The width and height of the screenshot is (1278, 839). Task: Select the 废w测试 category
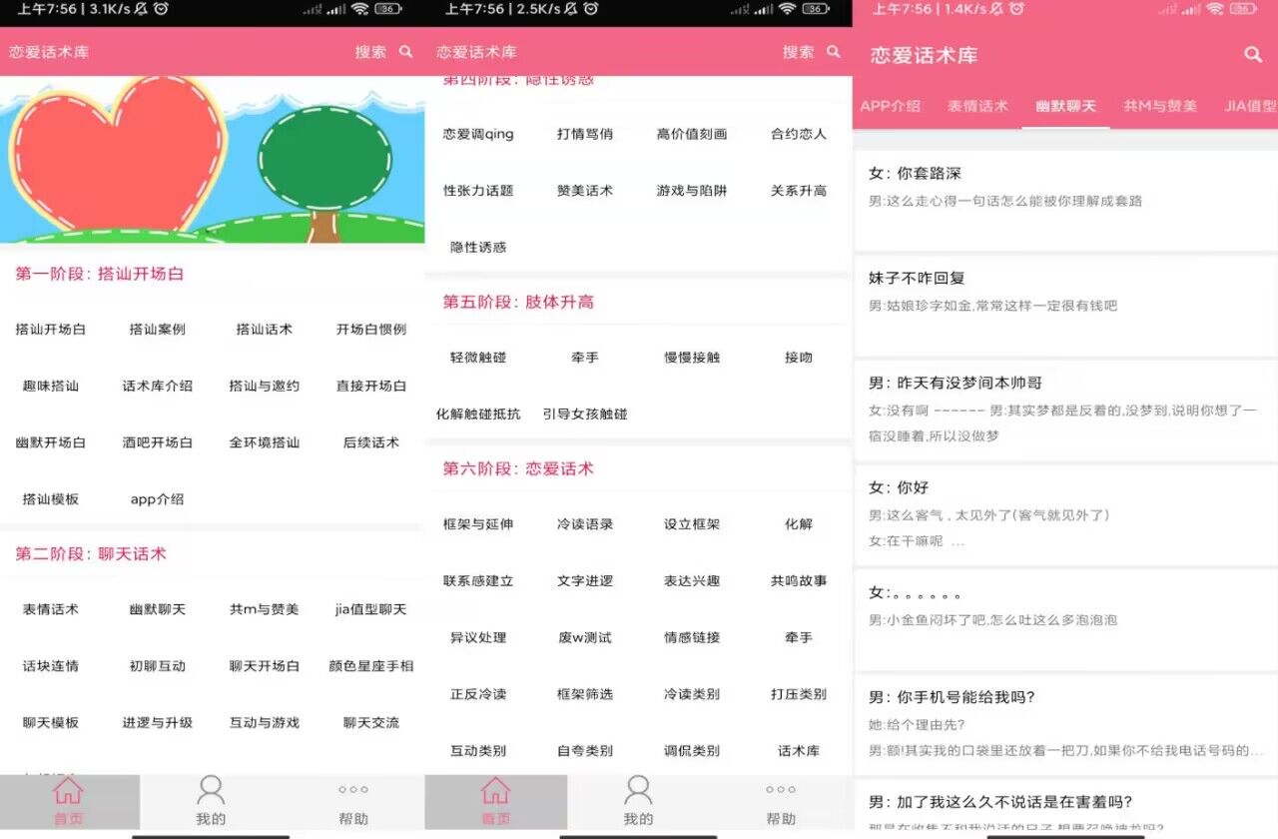(x=585, y=638)
